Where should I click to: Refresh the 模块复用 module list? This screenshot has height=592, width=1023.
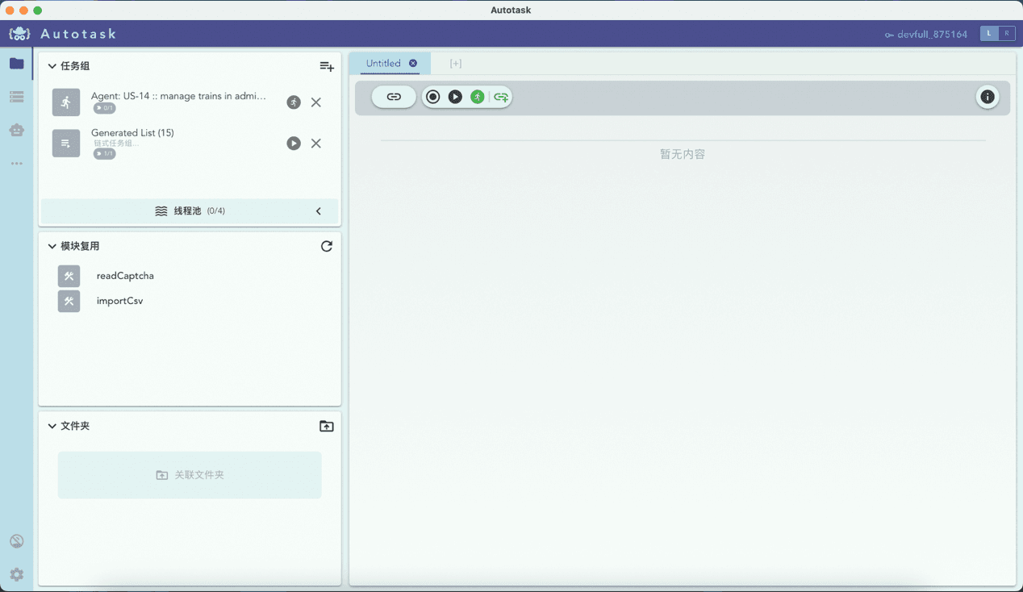[x=326, y=246]
